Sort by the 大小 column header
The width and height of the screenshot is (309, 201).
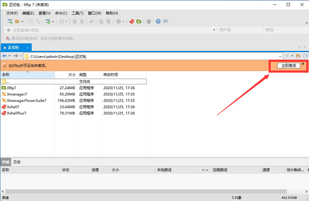[x=66, y=75]
